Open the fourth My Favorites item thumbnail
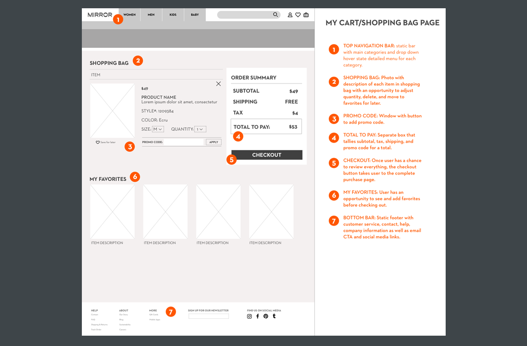The image size is (527, 346). (x=271, y=212)
